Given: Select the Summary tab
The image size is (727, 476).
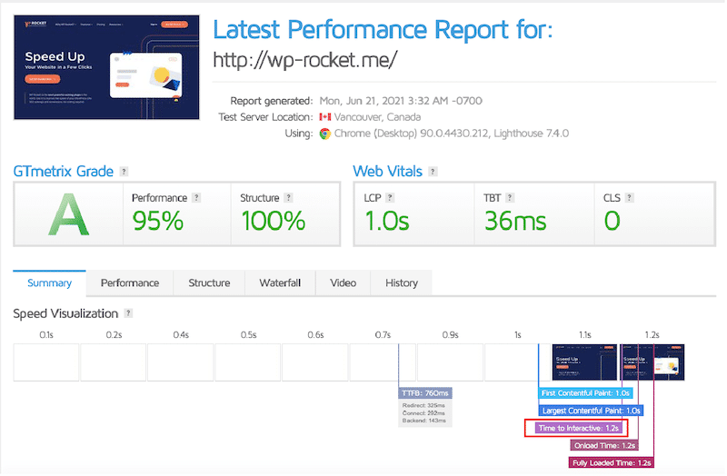Looking at the screenshot, I should [49, 283].
